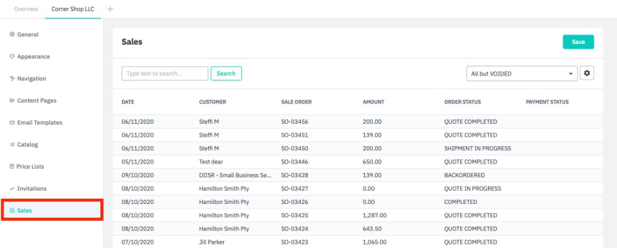
Task: Select the Navigation sidebar icon
Action: 12,78
